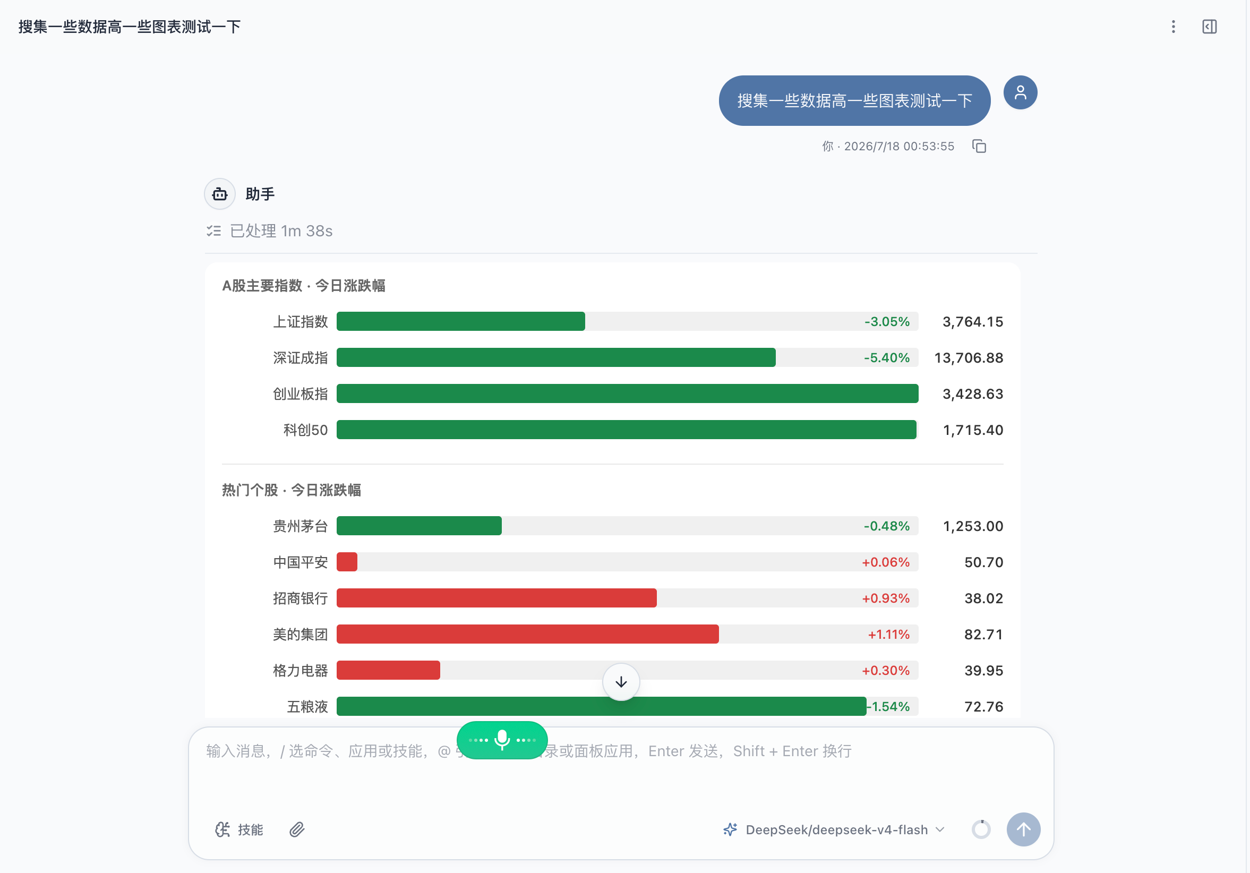Click the 深证成指 row label

301,357
